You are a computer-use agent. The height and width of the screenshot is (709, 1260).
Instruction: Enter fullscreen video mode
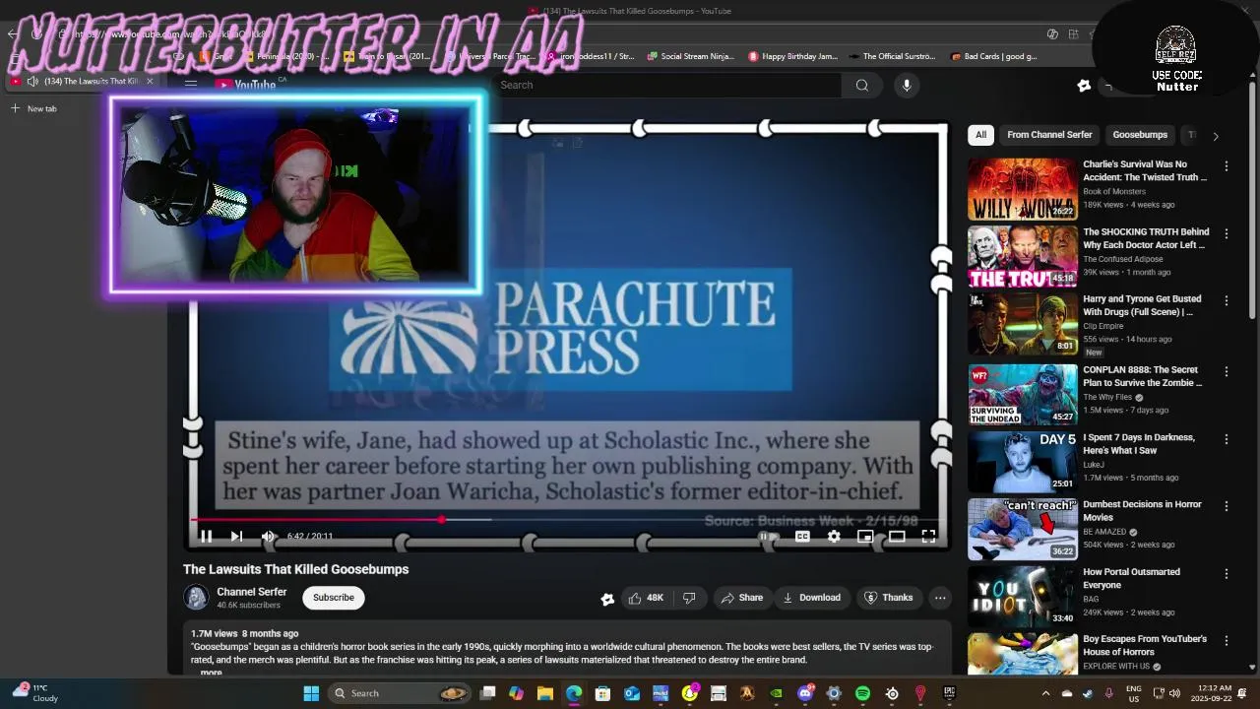click(x=928, y=536)
